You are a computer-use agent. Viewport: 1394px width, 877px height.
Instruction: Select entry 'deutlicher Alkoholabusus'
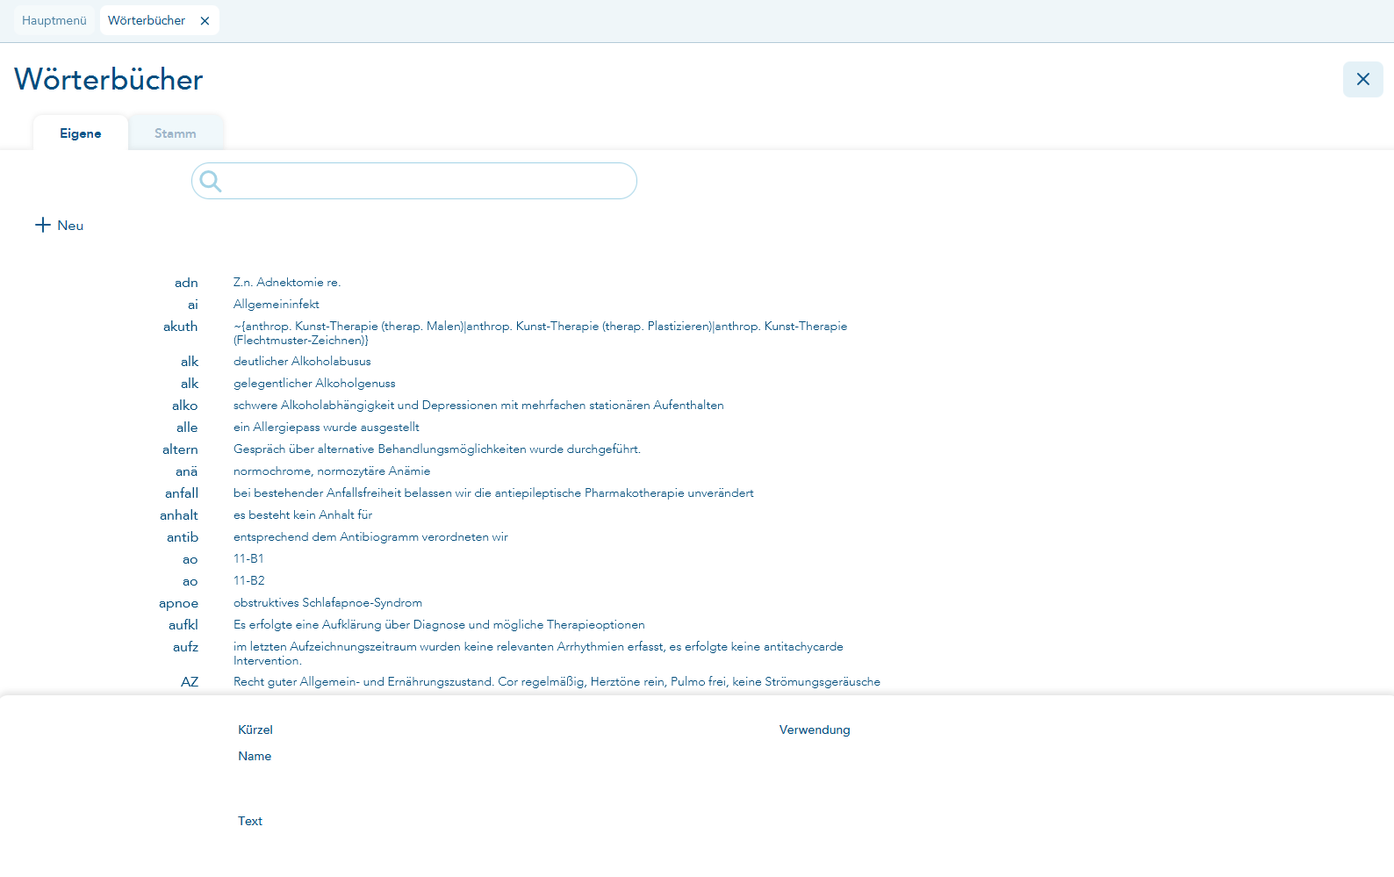click(x=302, y=362)
